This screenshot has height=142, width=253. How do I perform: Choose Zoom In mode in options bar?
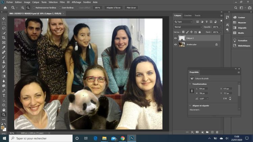point(23,8)
